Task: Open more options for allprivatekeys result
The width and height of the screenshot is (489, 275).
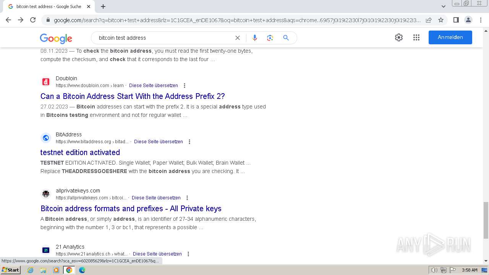Action: tap(187, 198)
